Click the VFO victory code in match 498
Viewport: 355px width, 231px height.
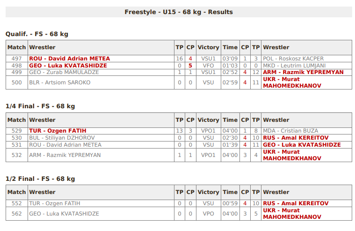(x=208, y=66)
